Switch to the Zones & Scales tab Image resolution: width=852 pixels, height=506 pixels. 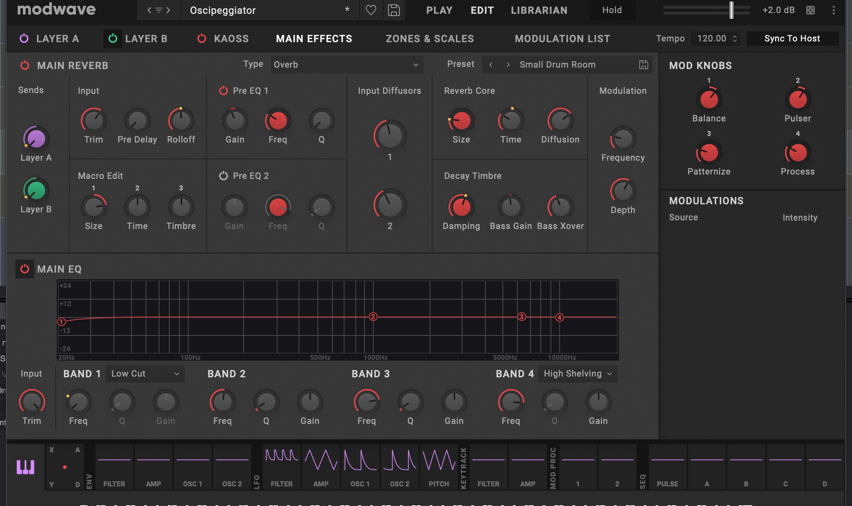coord(430,39)
